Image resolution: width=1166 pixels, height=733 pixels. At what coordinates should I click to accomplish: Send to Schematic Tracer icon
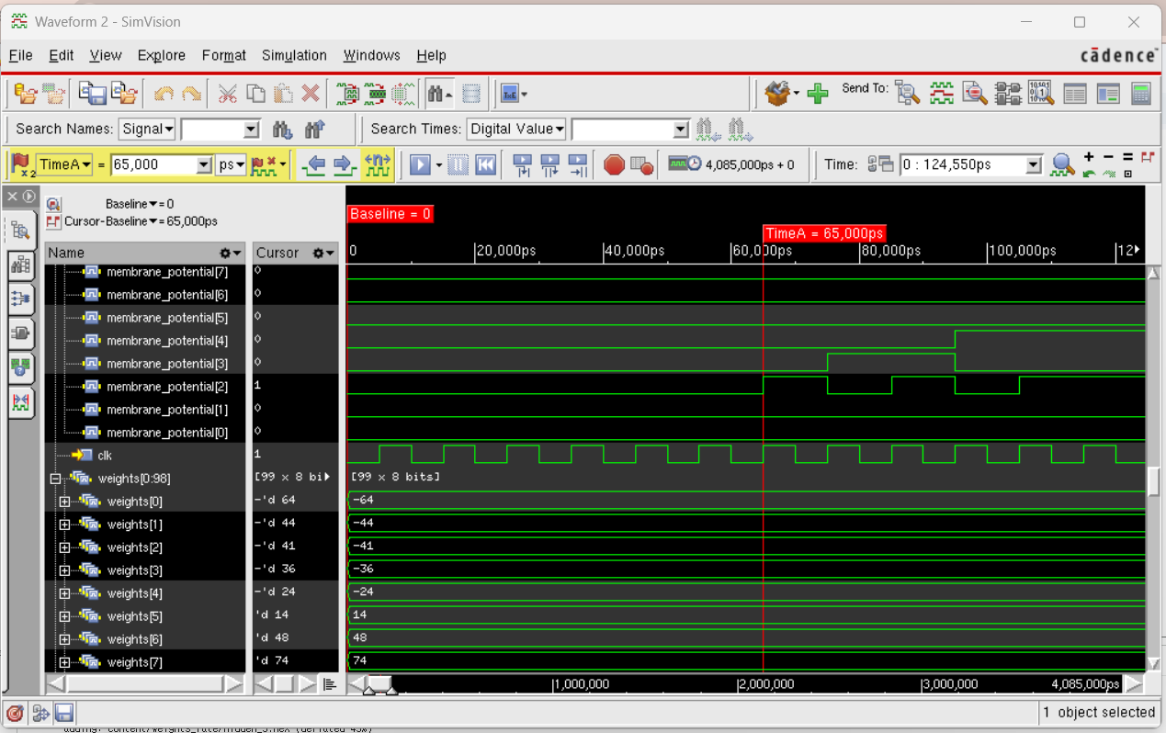pyautogui.click(x=1008, y=93)
